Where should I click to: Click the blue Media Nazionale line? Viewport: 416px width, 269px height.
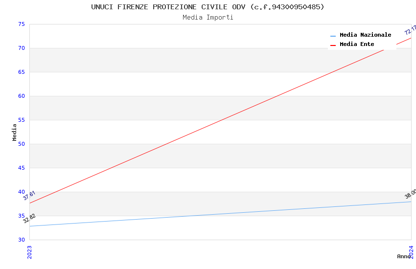point(220,214)
